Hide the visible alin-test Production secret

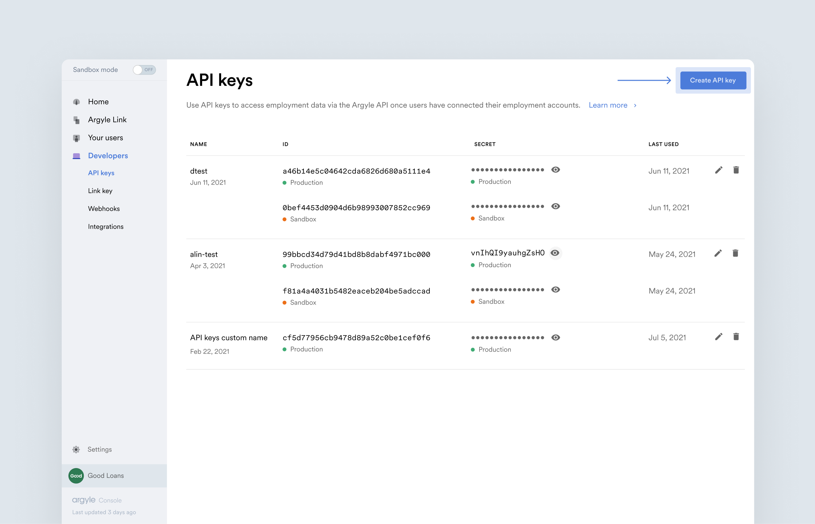click(555, 253)
